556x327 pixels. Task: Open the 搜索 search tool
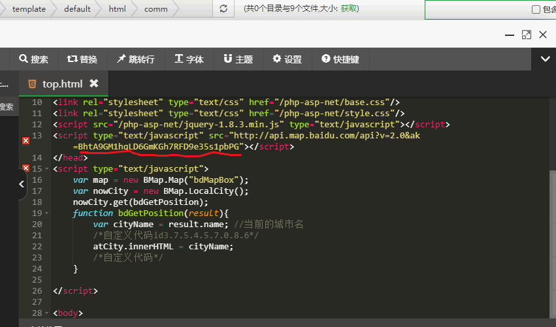34,59
